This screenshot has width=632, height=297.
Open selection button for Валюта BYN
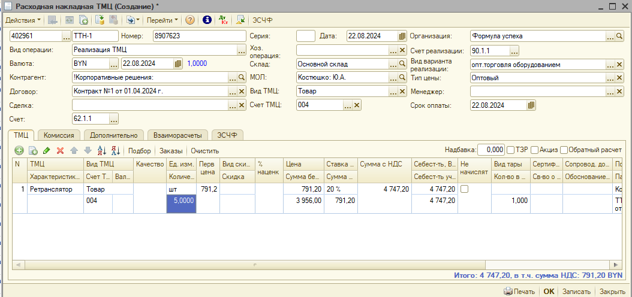(x=113, y=63)
